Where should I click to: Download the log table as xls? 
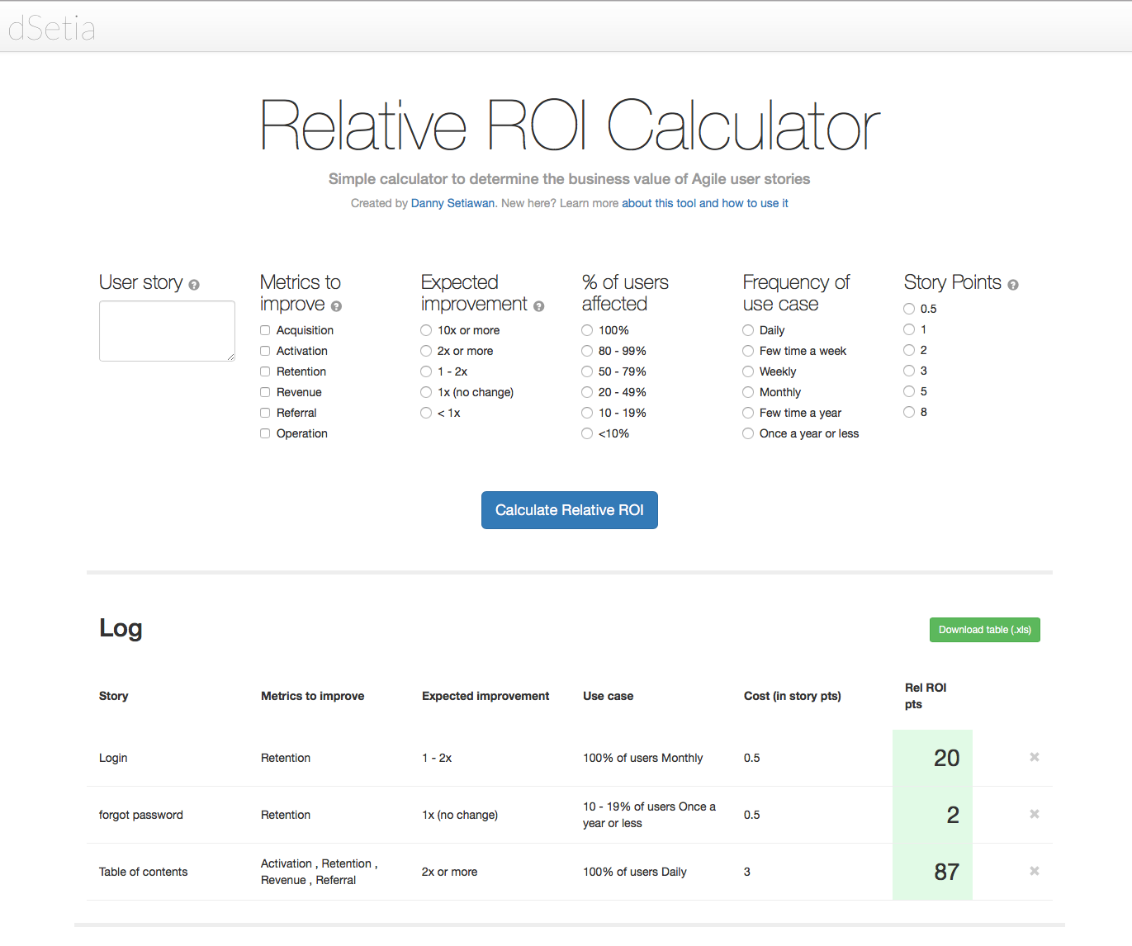pyautogui.click(x=985, y=630)
